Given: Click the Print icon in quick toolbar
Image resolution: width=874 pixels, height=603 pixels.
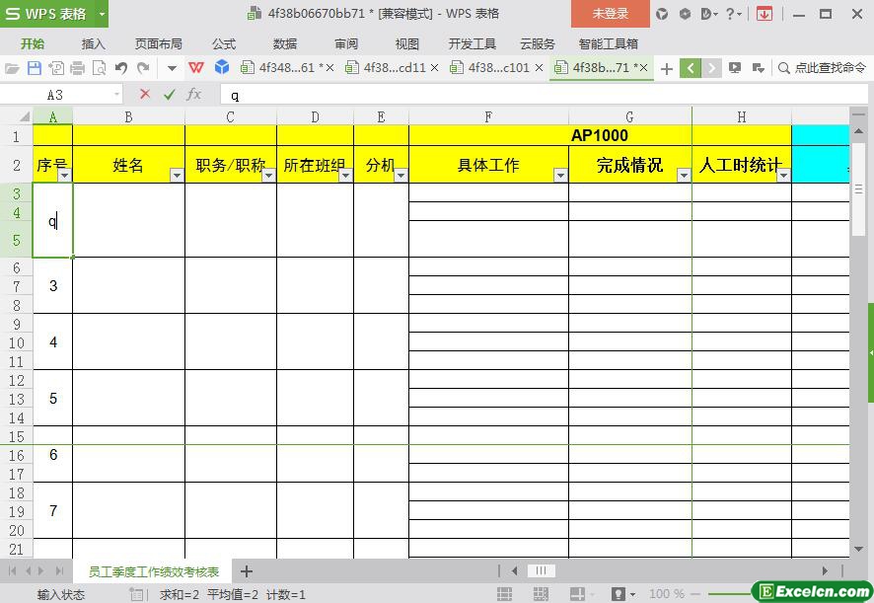Looking at the screenshot, I should coord(78,68).
